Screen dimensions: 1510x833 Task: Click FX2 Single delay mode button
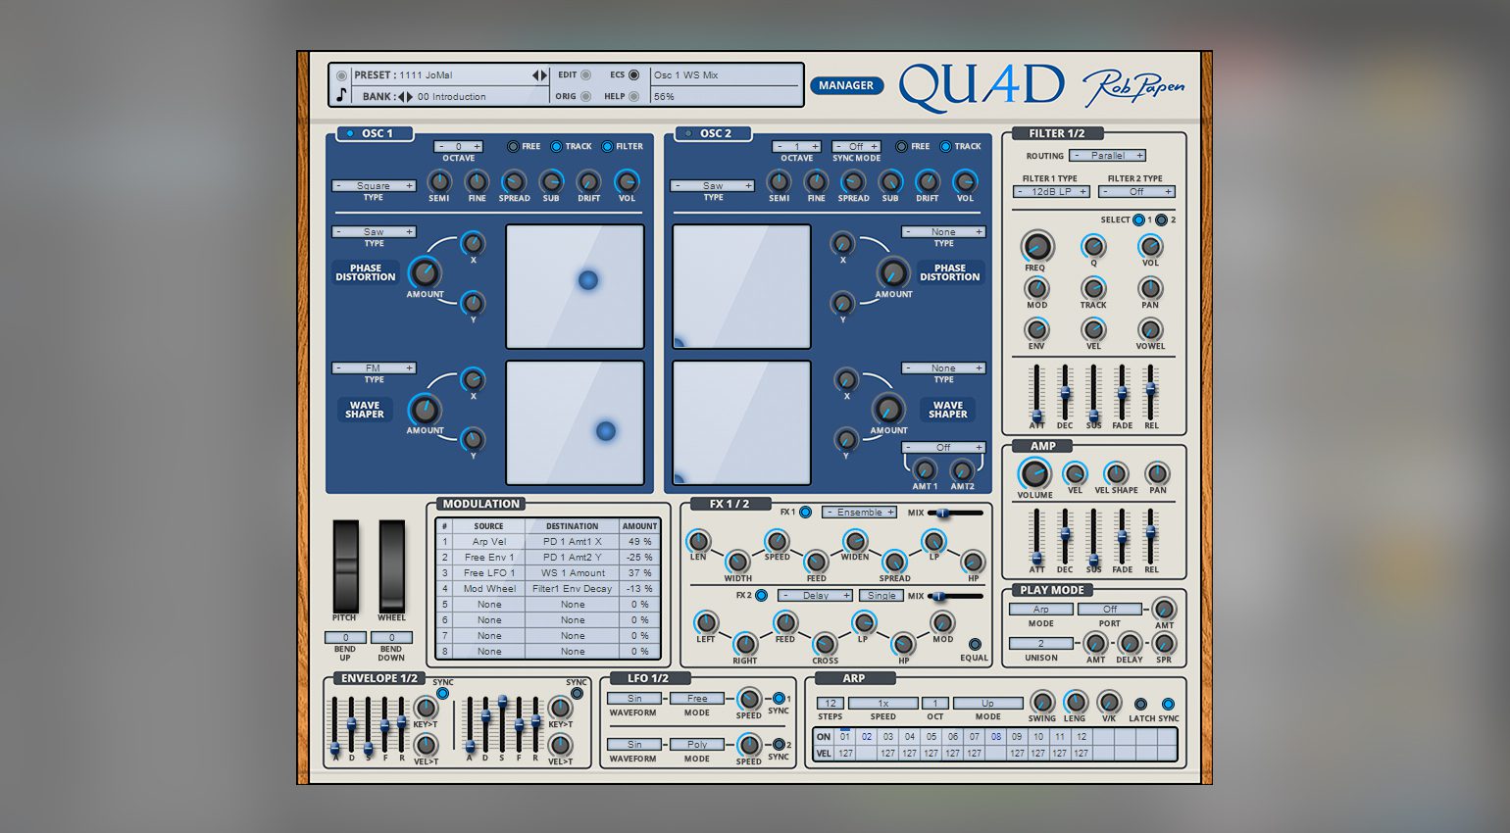(881, 596)
